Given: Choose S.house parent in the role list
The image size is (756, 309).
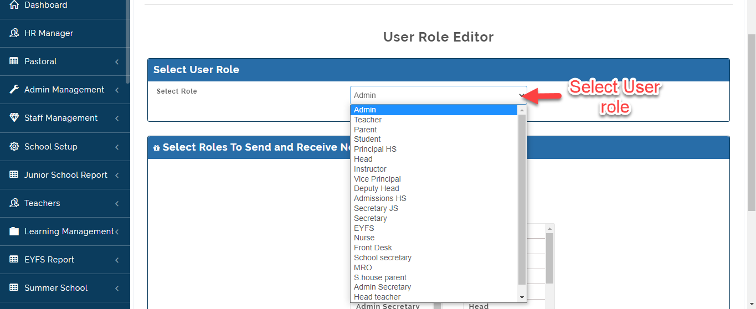Looking at the screenshot, I should tap(434, 277).
